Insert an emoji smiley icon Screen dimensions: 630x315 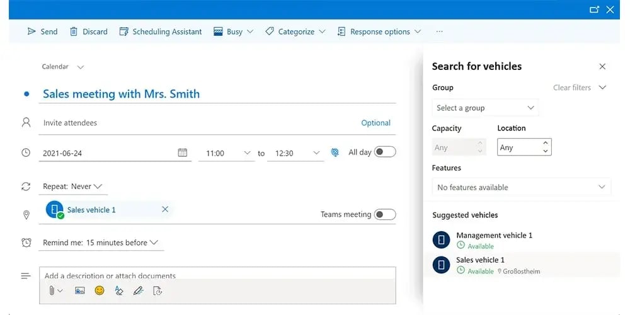(100, 290)
